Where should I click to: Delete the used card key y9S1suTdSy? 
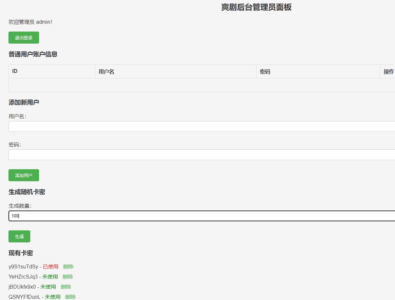(68, 266)
